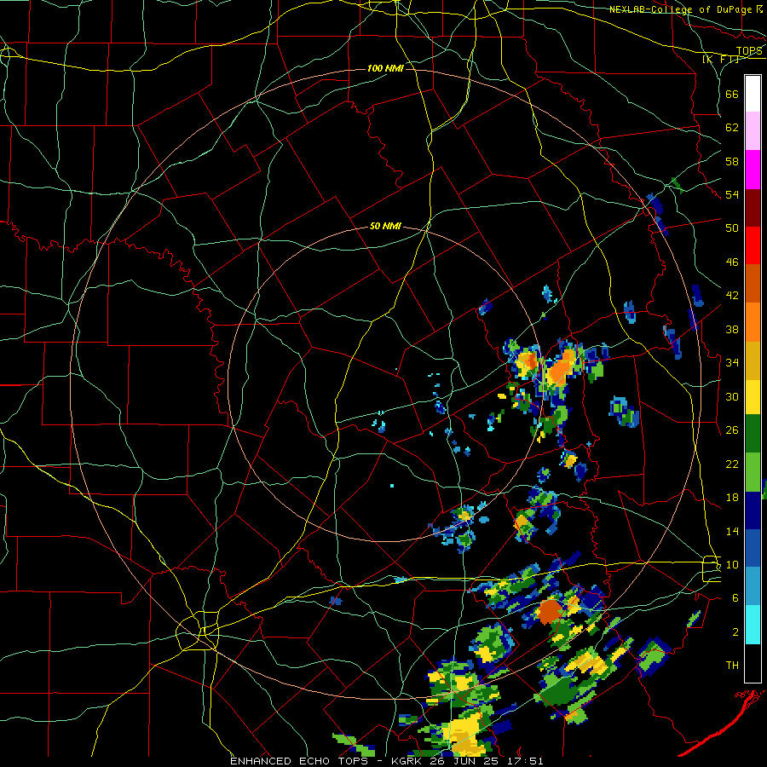
Task: Click the orange 38-42 kft legend swatch
Action: tap(753, 322)
